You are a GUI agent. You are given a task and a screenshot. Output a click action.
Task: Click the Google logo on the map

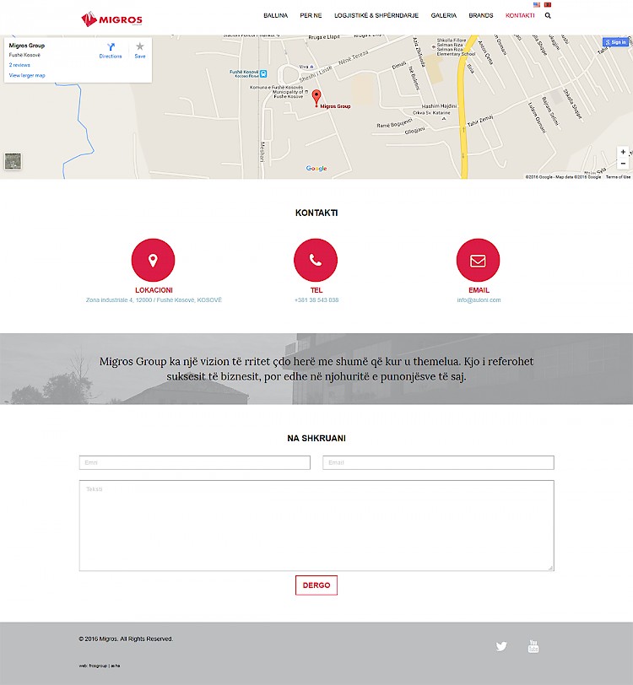point(316,168)
